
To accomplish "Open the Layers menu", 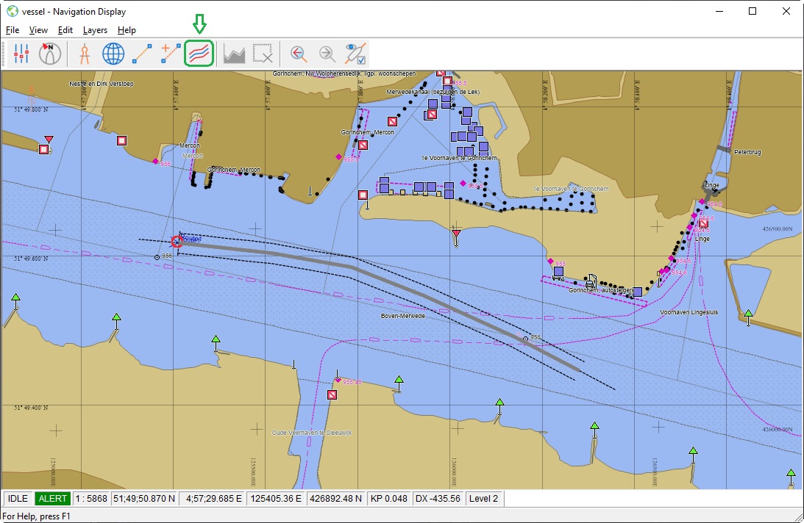I will pos(95,30).
